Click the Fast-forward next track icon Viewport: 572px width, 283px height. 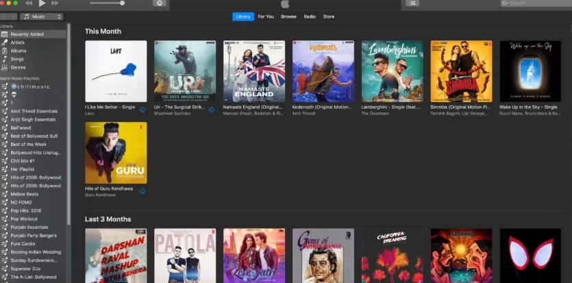(55, 3)
